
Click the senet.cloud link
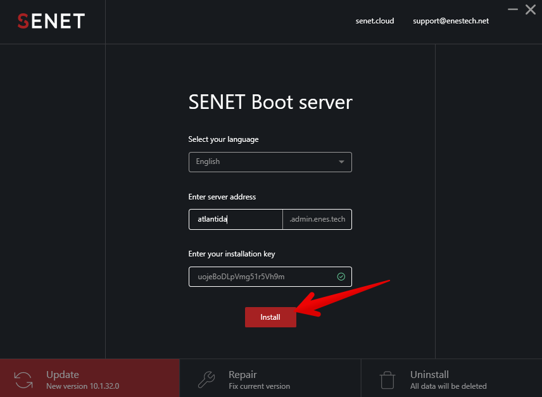(374, 20)
